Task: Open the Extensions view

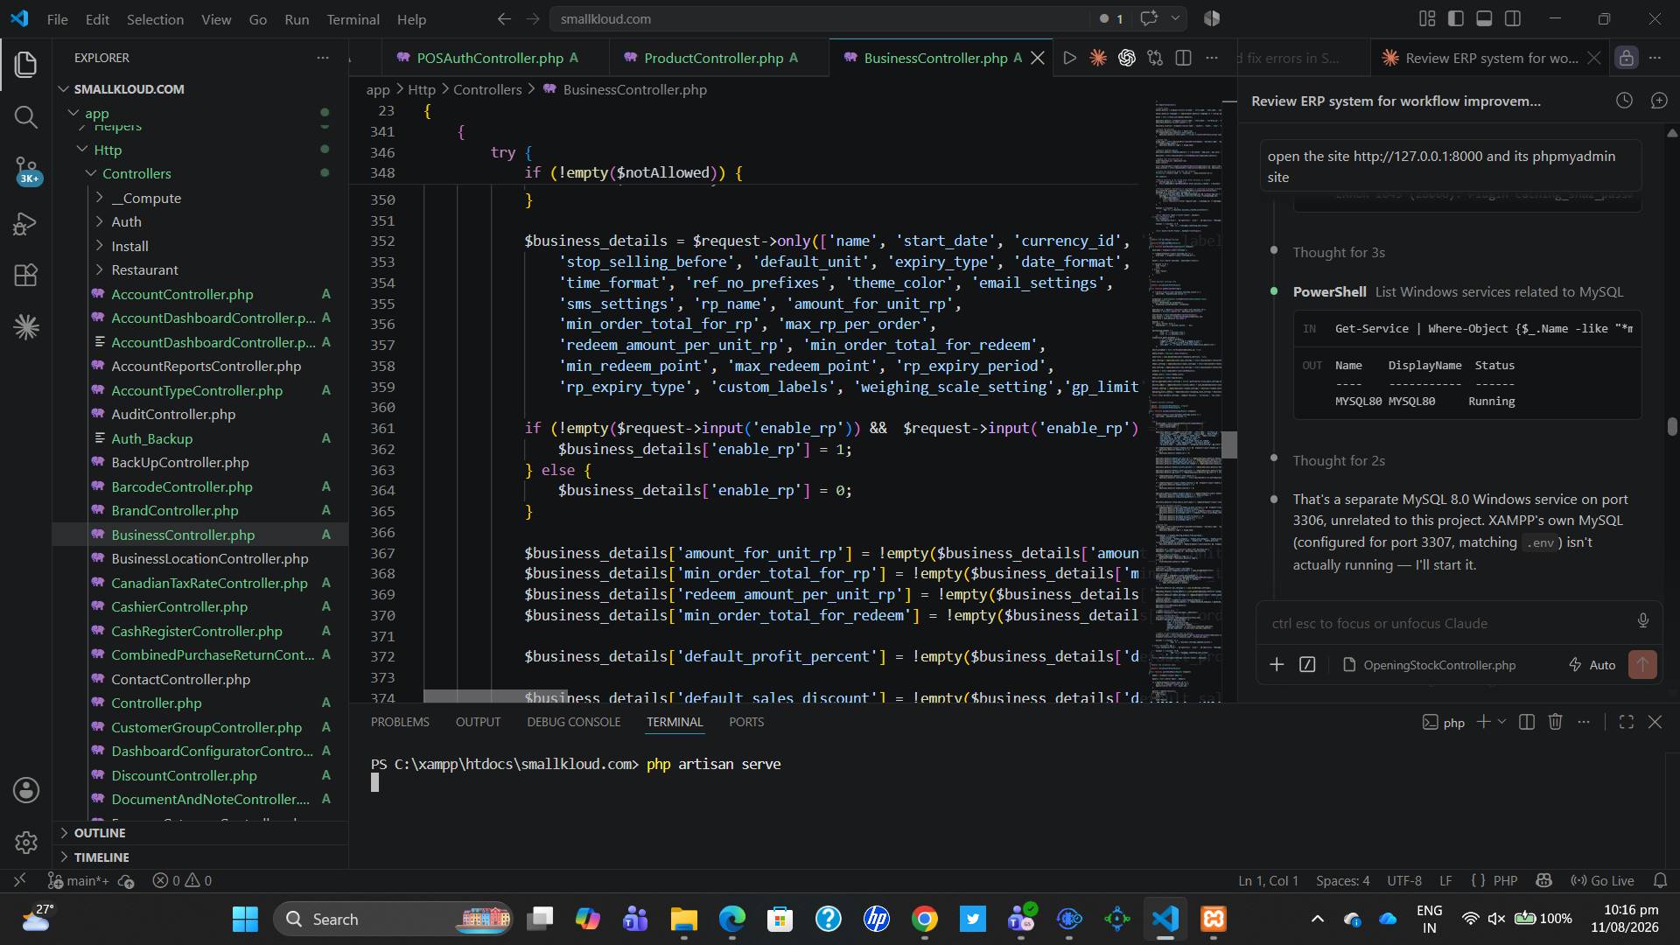Action: [26, 276]
